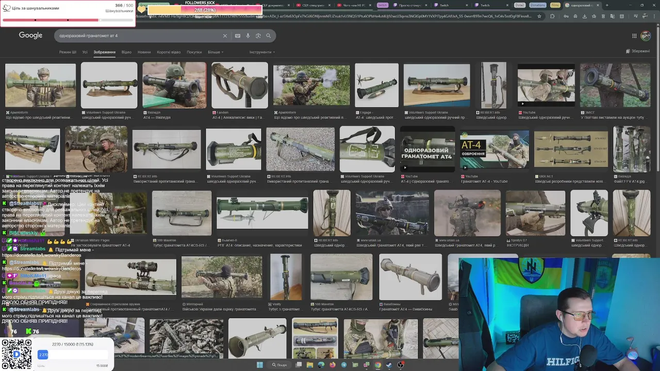Open OBS Studio from the taskbar

click(x=401, y=365)
